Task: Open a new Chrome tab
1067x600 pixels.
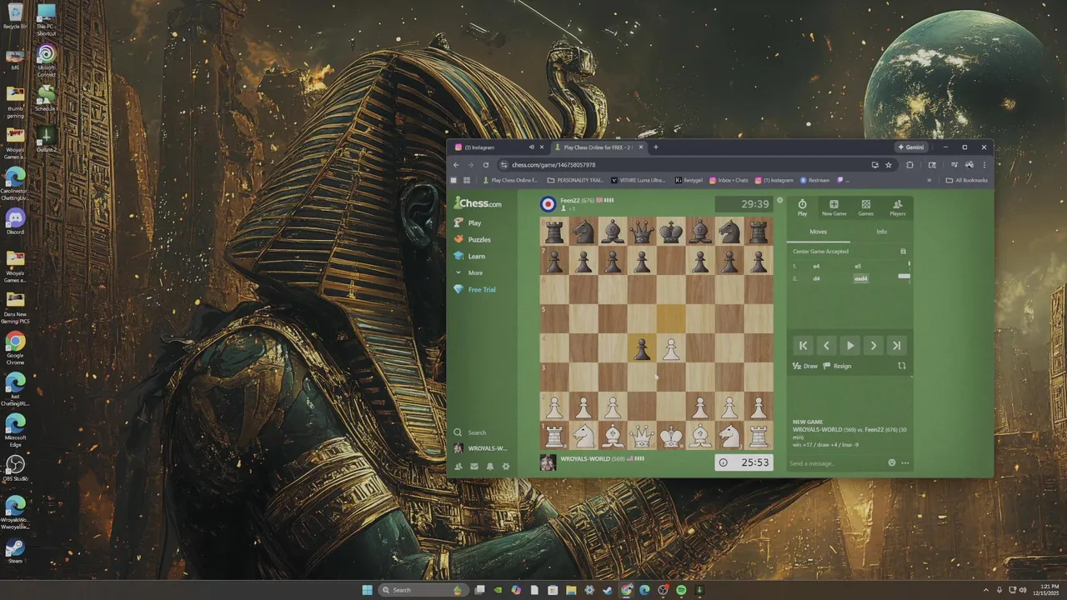Action: click(655, 147)
